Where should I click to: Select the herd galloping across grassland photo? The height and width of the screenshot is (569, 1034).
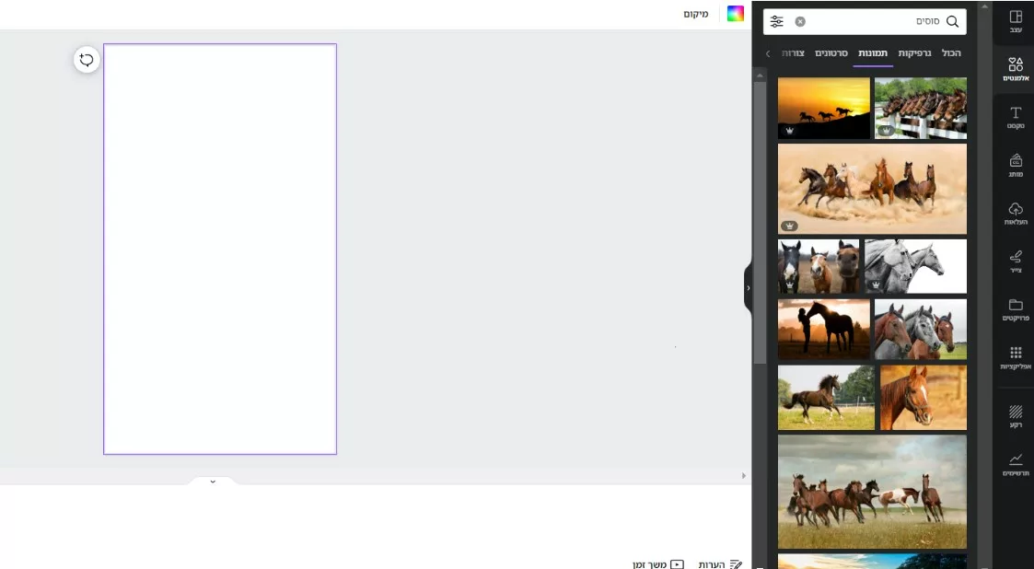click(x=873, y=492)
